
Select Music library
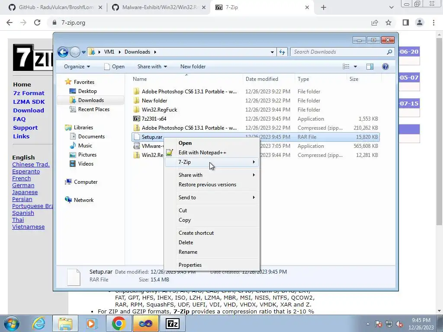click(x=81, y=146)
